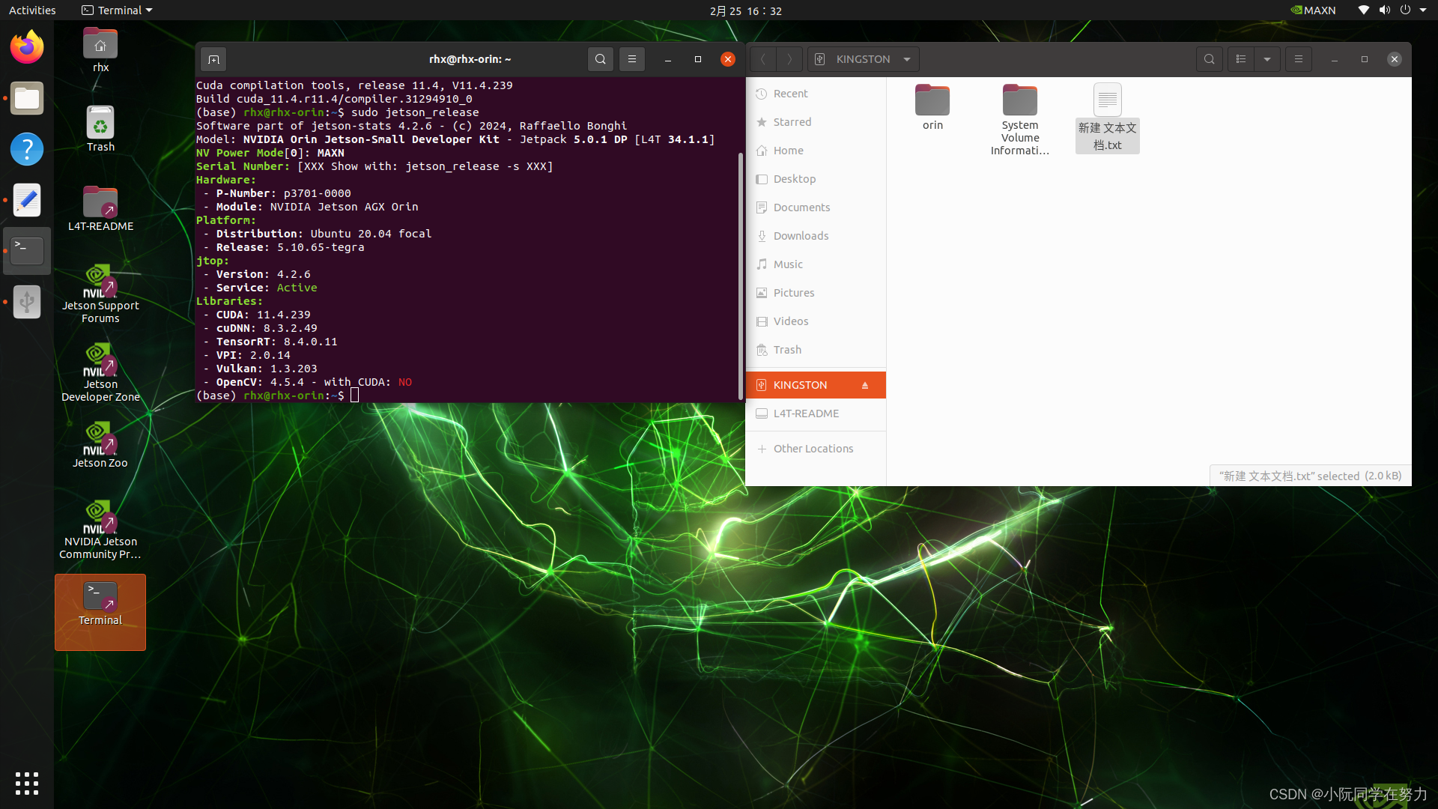Select the Recent files view
The width and height of the screenshot is (1438, 809).
pyautogui.click(x=790, y=93)
